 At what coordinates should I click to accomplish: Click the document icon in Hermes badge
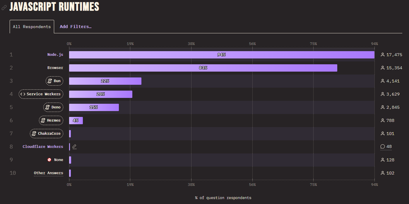click(x=43, y=120)
